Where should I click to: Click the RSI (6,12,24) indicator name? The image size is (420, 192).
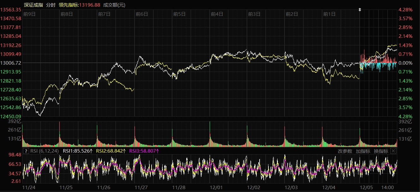click(x=45, y=151)
